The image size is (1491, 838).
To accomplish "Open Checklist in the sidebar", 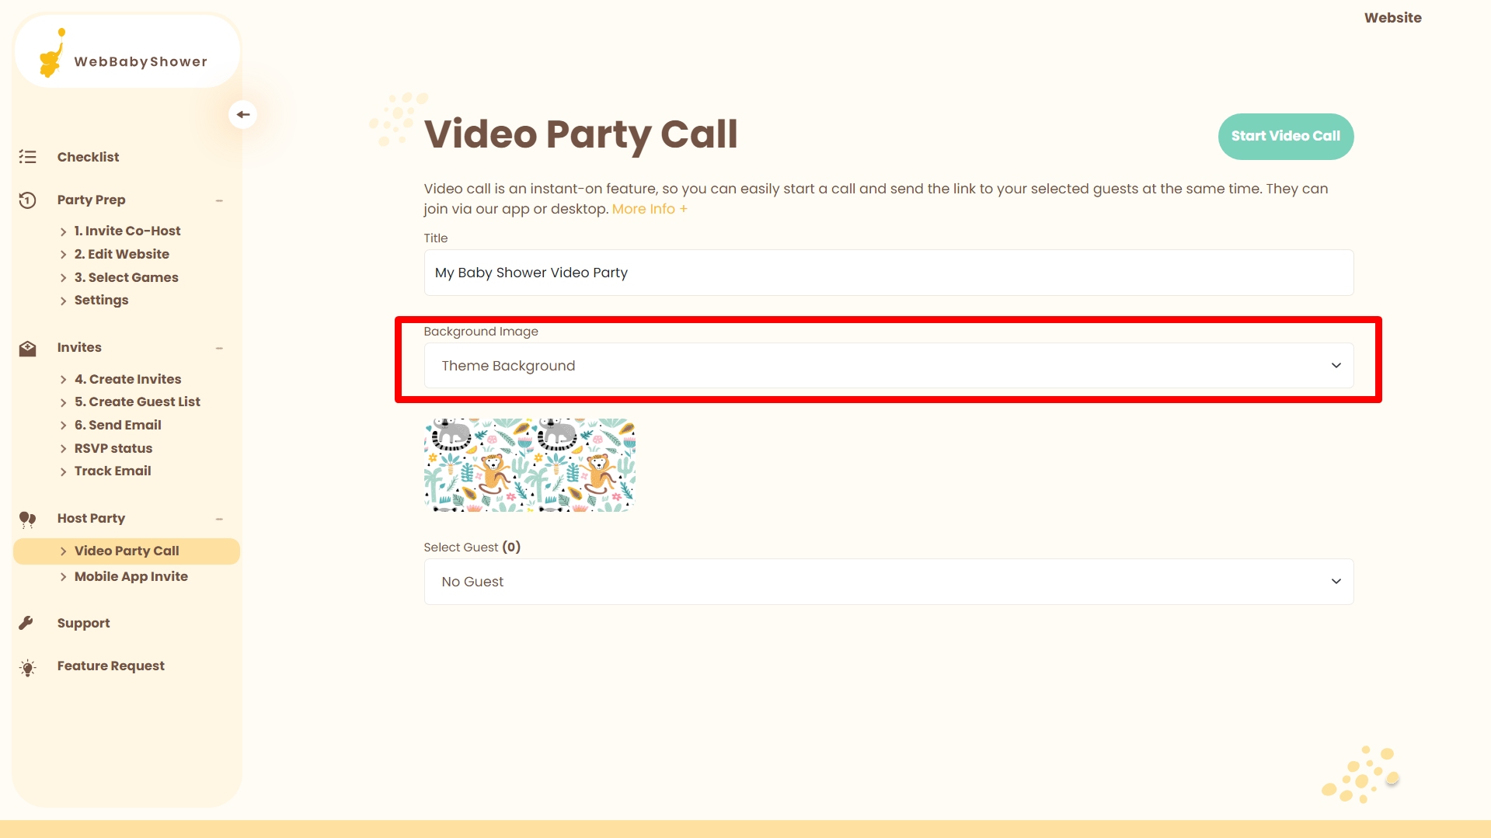I will (x=88, y=157).
